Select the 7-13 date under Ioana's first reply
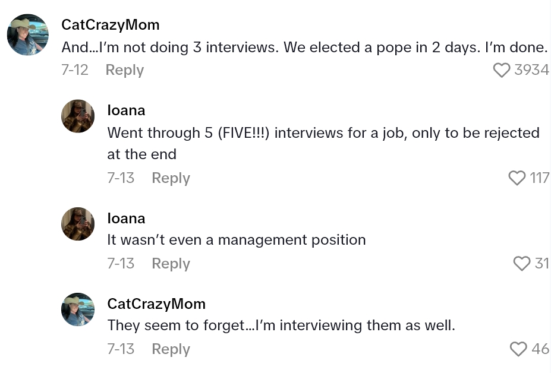The height and width of the screenshot is (373, 551). click(121, 178)
